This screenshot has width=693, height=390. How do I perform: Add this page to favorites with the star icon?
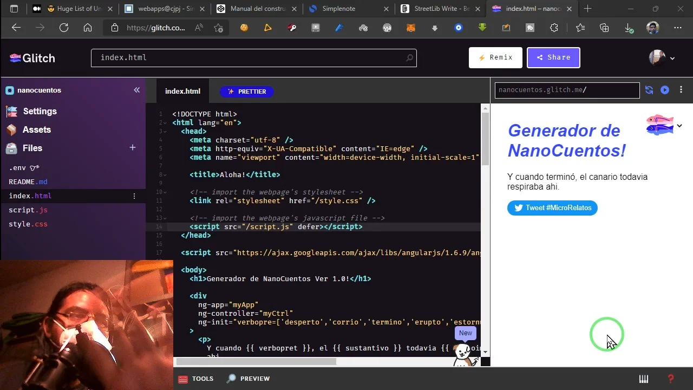coord(218,28)
